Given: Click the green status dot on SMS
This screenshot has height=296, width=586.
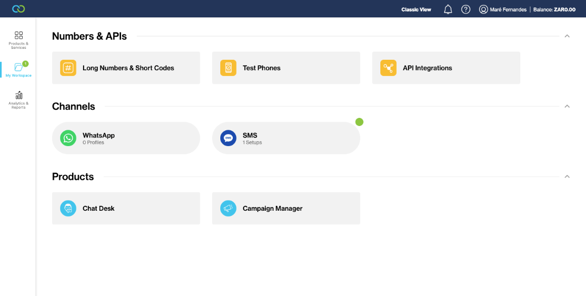Looking at the screenshot, I should tap(359, 122).
